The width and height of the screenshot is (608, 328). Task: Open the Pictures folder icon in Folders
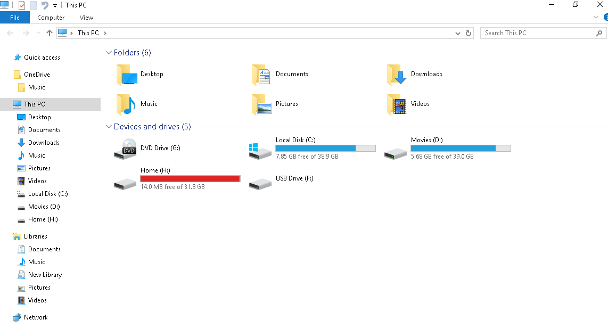(262, 104)
